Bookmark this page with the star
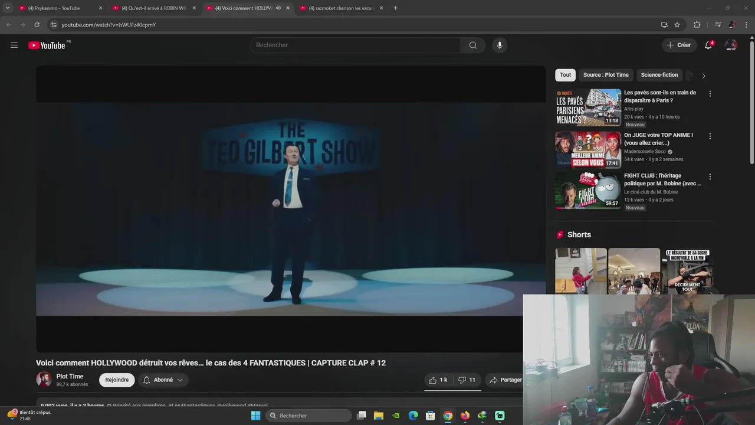Image resolution: width=755 pixels, height=425 pixels. 677,25
